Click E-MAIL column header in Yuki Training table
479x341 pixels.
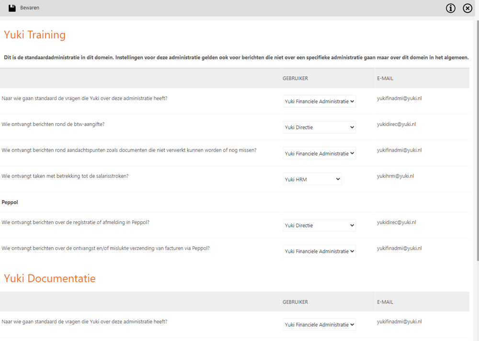pos(385,79)
